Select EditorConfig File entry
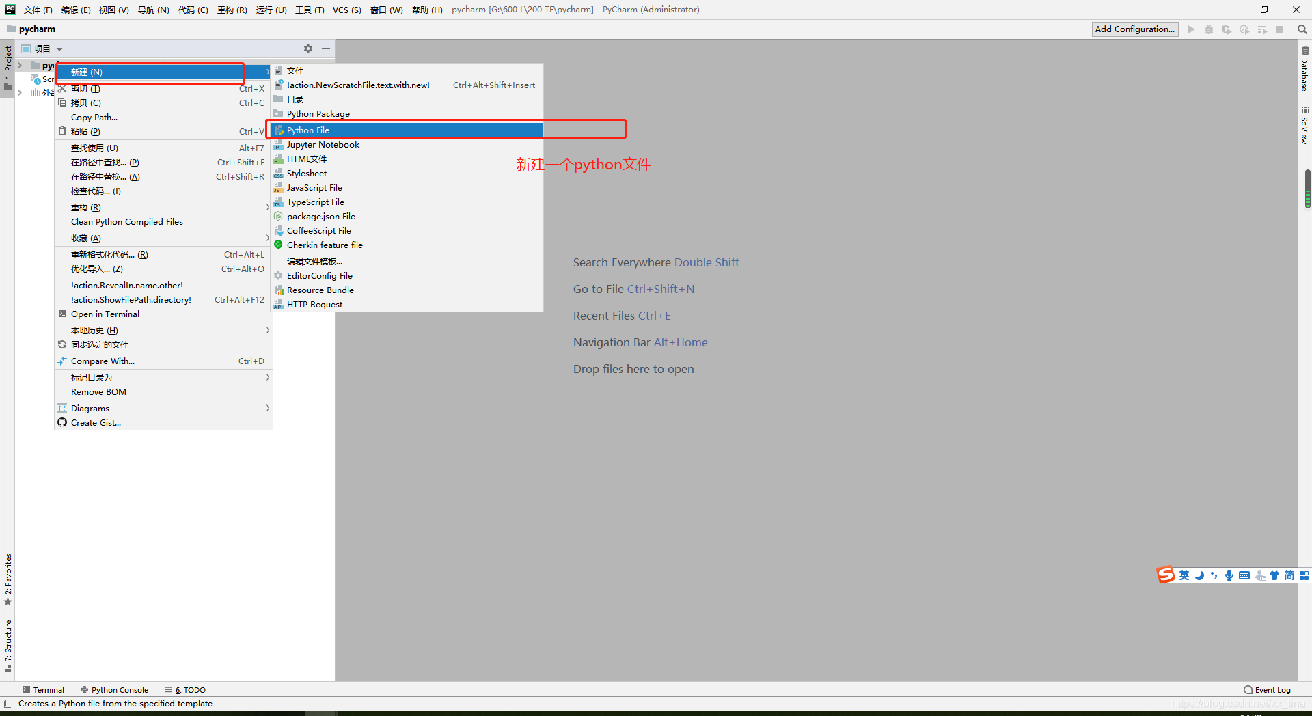 [407, 276]
